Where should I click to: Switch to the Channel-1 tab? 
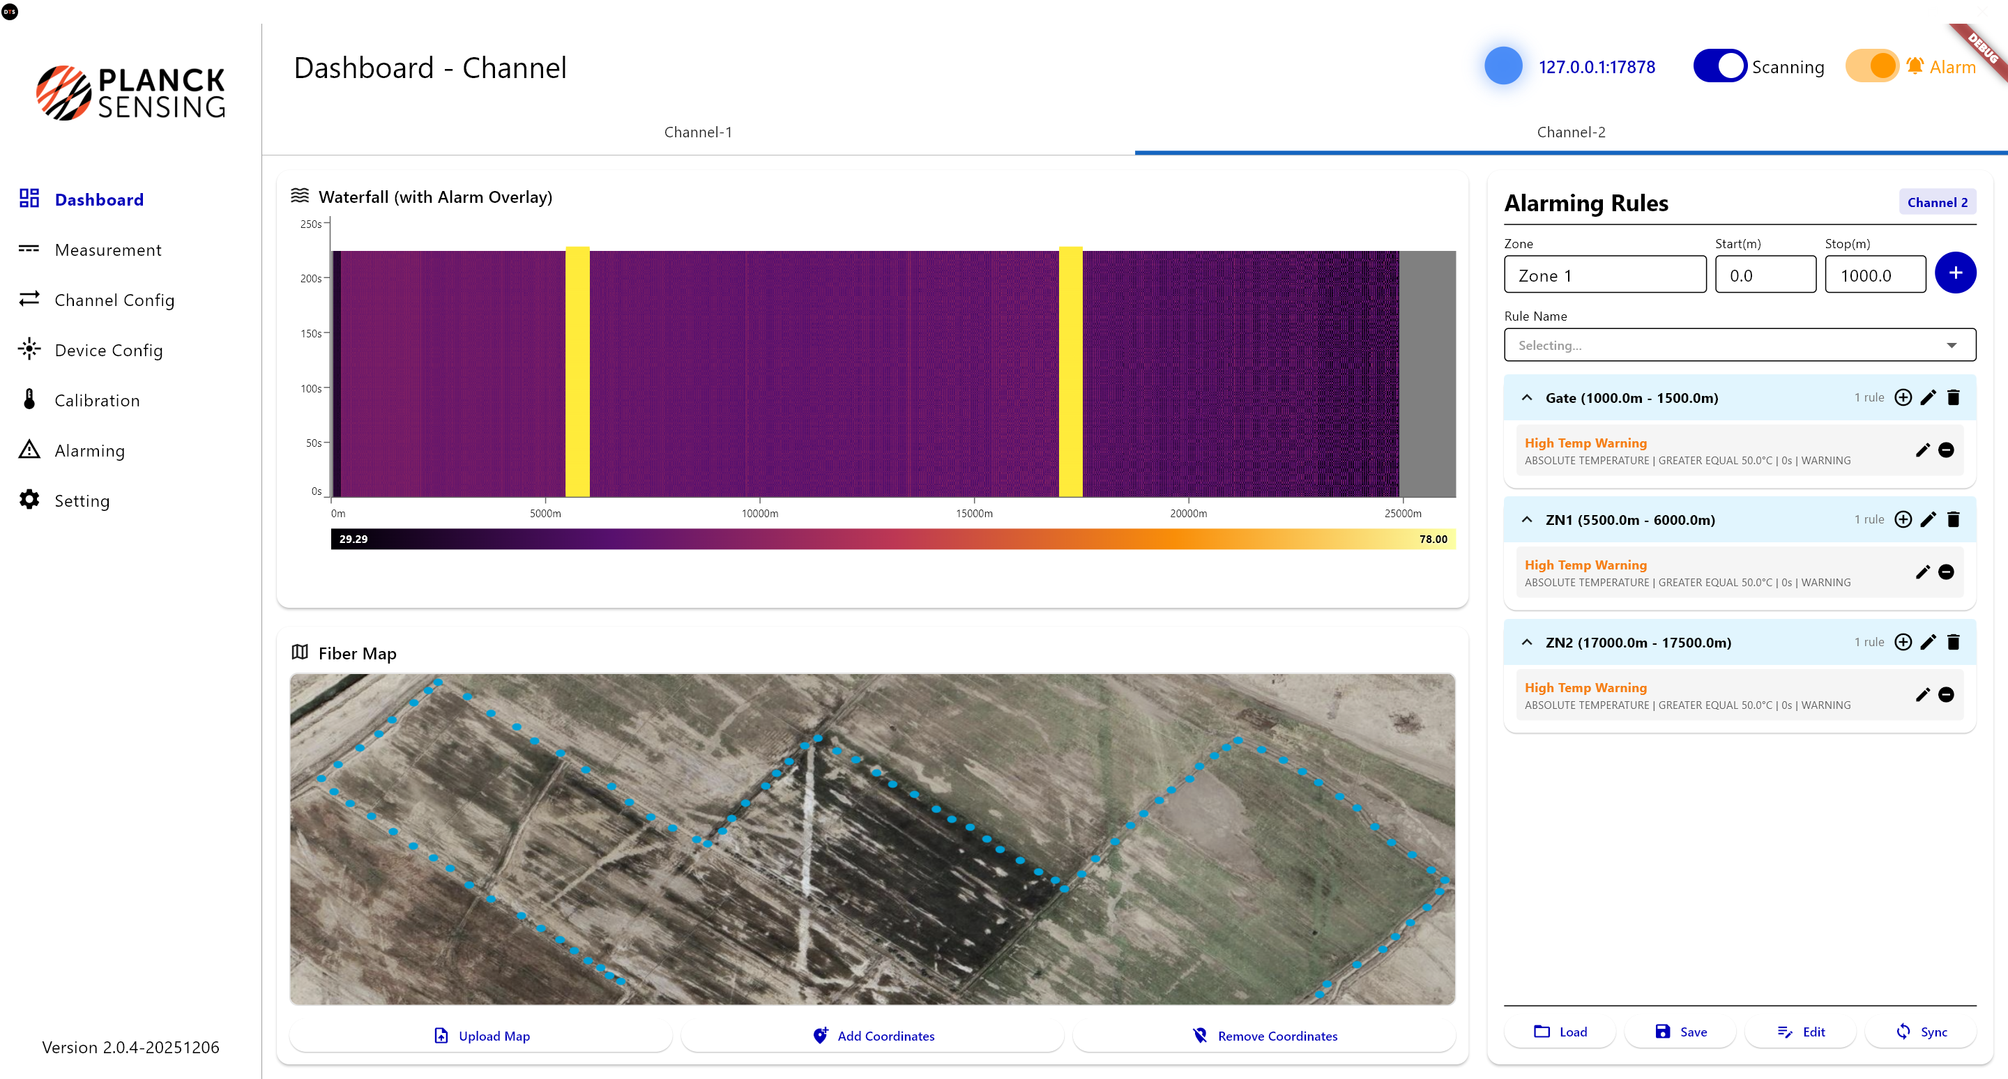[698, 132]
